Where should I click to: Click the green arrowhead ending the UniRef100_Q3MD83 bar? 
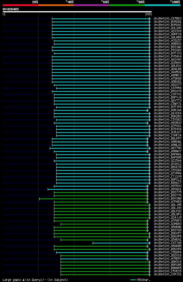coord(148,224)
